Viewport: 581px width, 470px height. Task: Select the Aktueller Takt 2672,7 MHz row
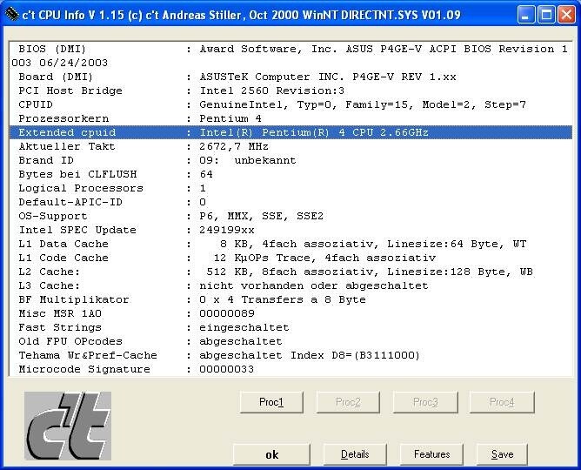click(x=290, y=146)
